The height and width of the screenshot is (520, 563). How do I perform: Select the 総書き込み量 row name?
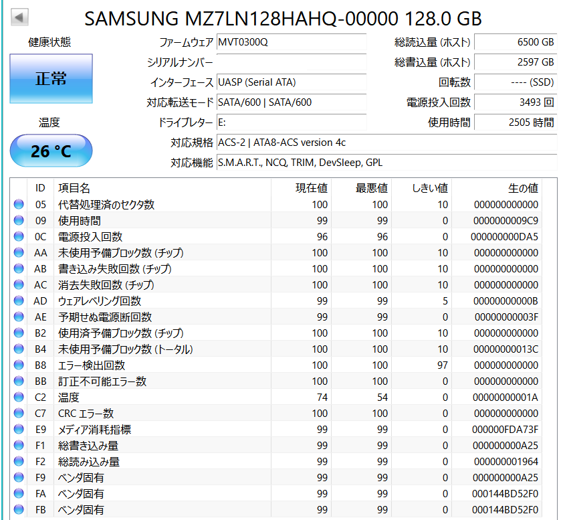(x=88, y=446)
